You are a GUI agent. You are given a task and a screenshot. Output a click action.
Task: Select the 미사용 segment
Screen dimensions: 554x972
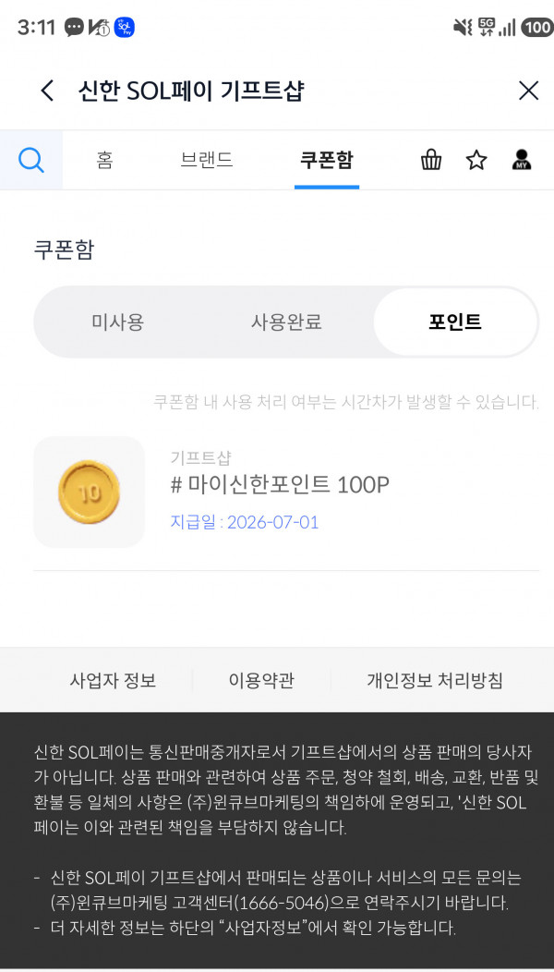click(118, 322)
